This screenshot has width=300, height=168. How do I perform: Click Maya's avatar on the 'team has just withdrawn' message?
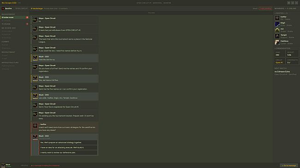[x=35, y=28]
